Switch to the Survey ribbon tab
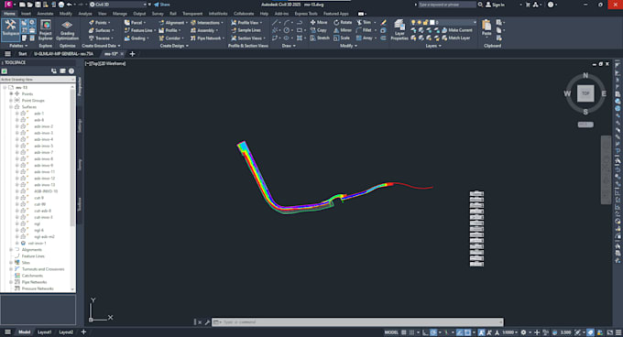This screenshot has width=623, height=337. 158,14
